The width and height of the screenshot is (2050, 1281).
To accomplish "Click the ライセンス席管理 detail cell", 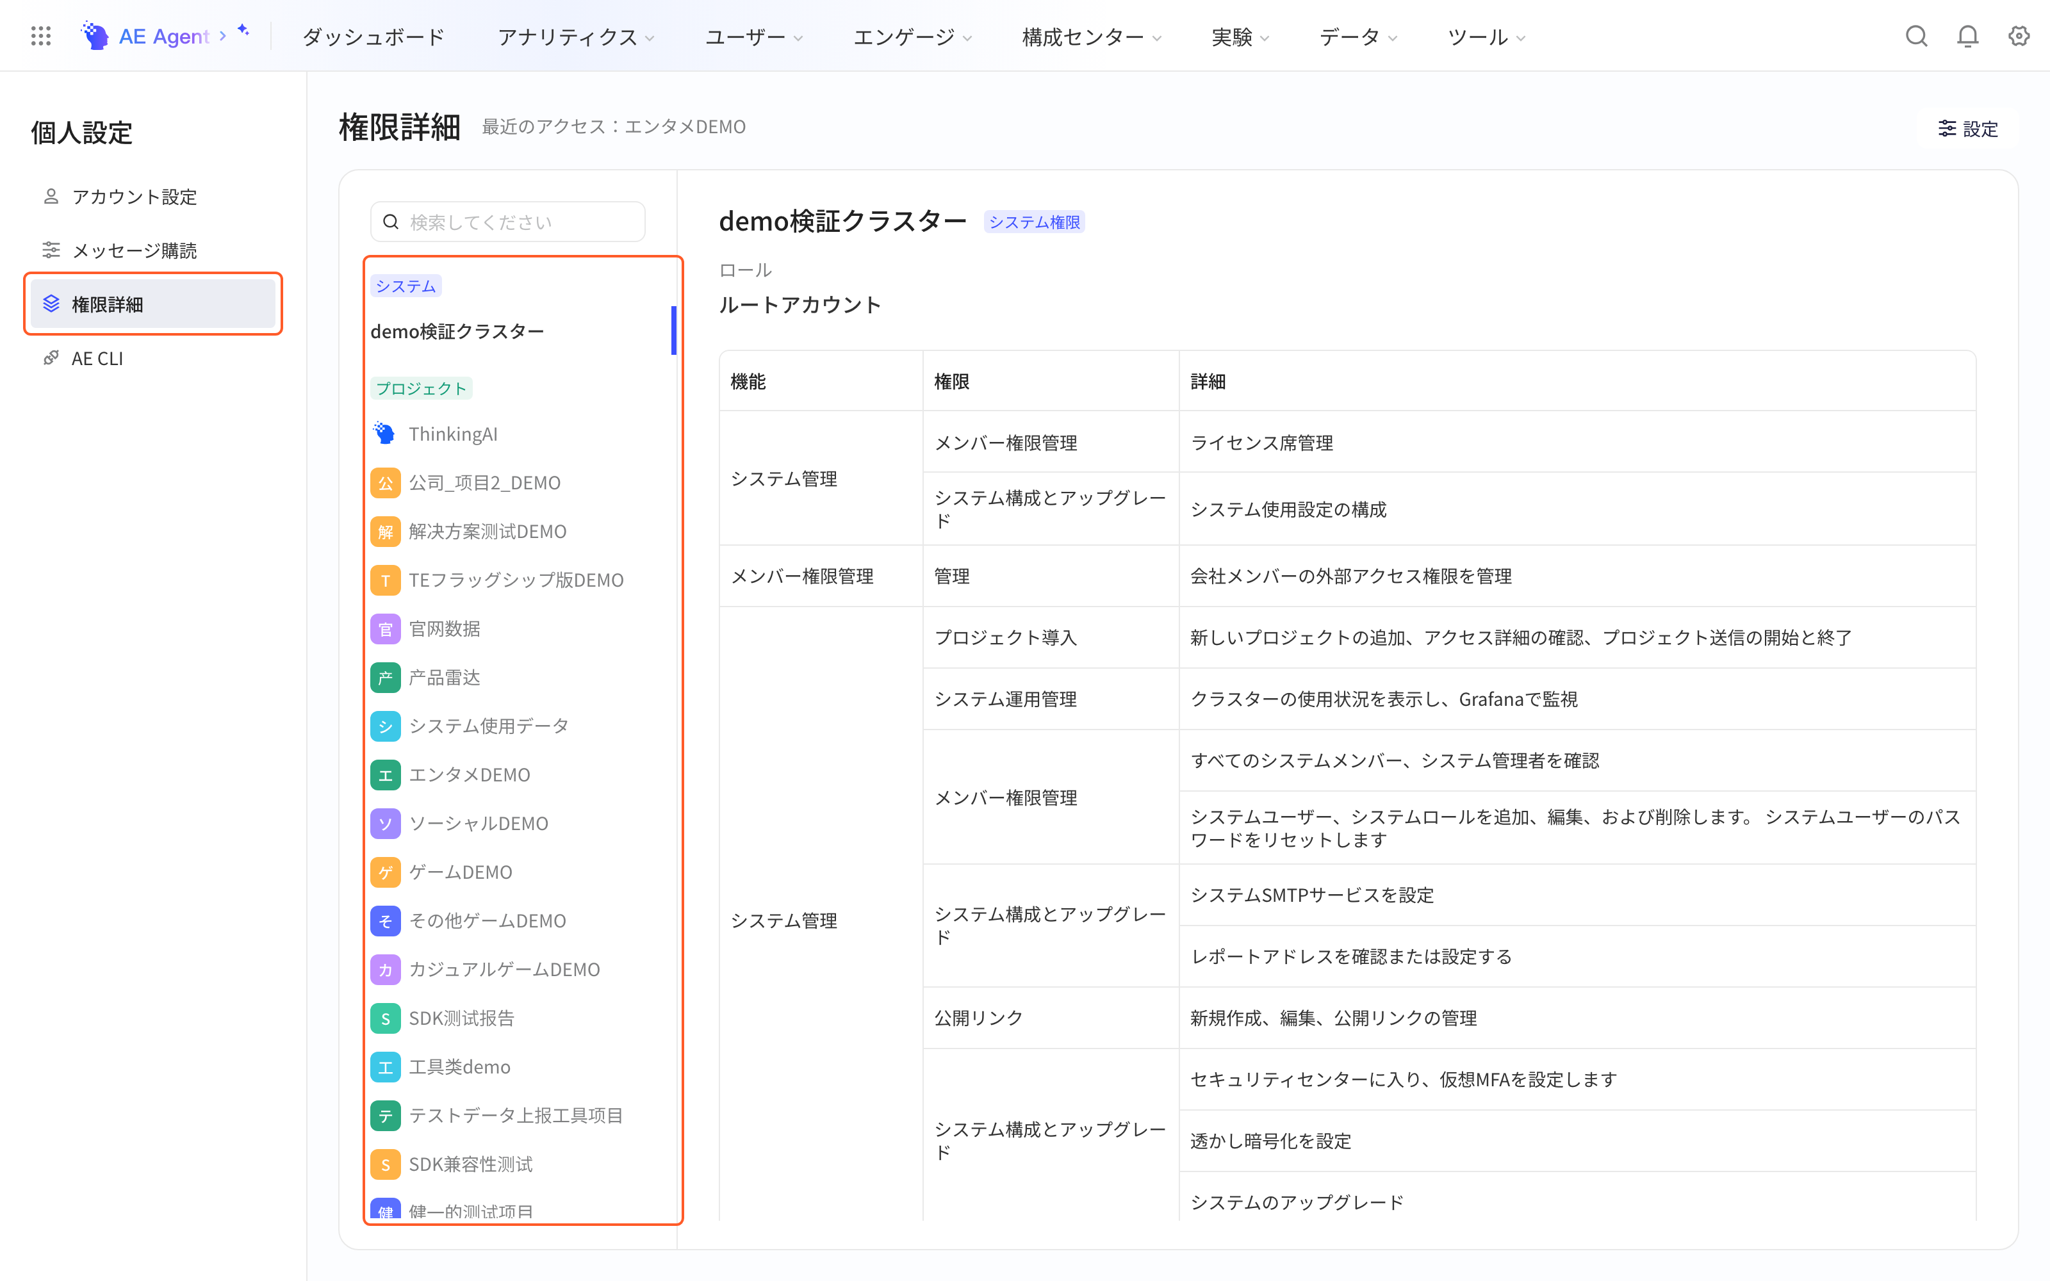I will click(1577, 442).
